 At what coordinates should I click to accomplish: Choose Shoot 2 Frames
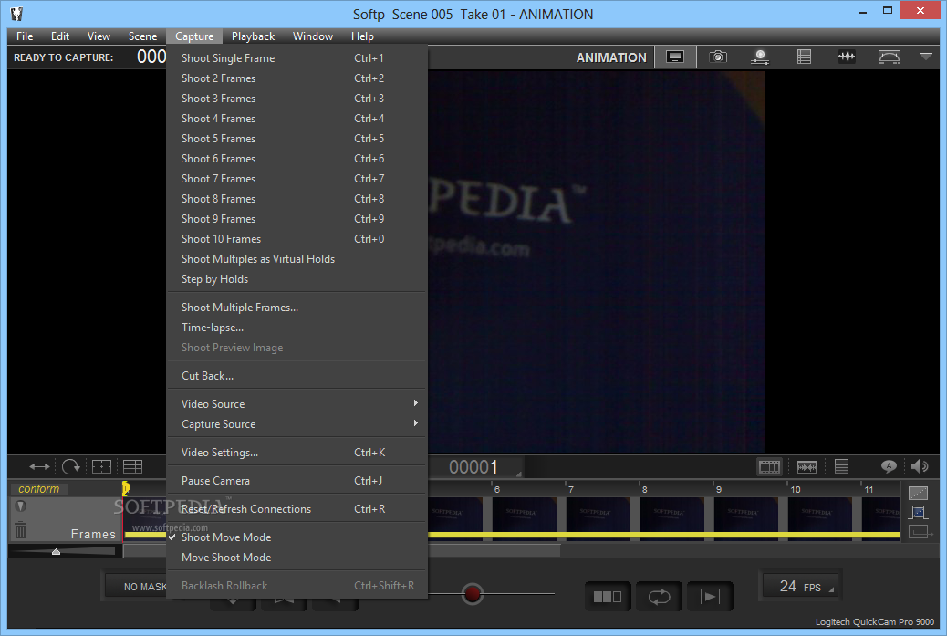point(297,78)
